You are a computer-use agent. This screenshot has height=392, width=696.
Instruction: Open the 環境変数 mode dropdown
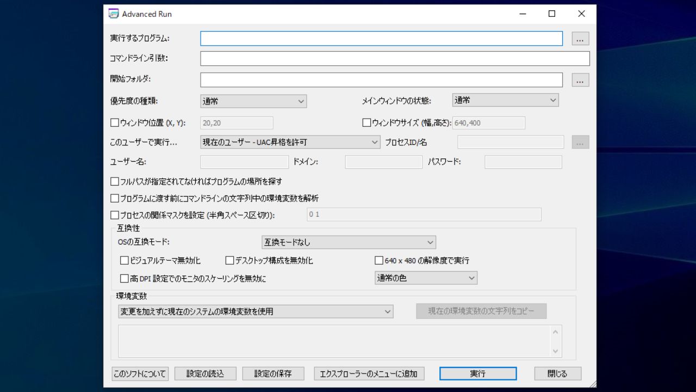click(256, 311)
